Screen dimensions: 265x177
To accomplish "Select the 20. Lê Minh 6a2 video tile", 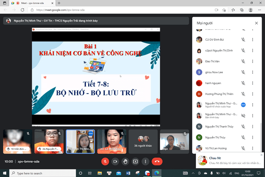I will (x=112, y=142).
